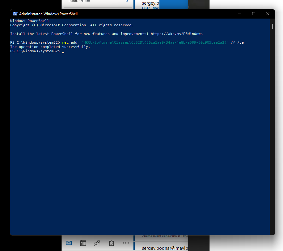Click the Inbox unread count 5
Screen dimensions: 283x251
127,1
